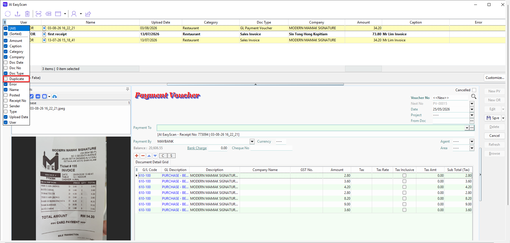Viewport: 510px width, 243px height.
Task: Click the magnifier search icon near Voucher No
Action: [474, 96]
